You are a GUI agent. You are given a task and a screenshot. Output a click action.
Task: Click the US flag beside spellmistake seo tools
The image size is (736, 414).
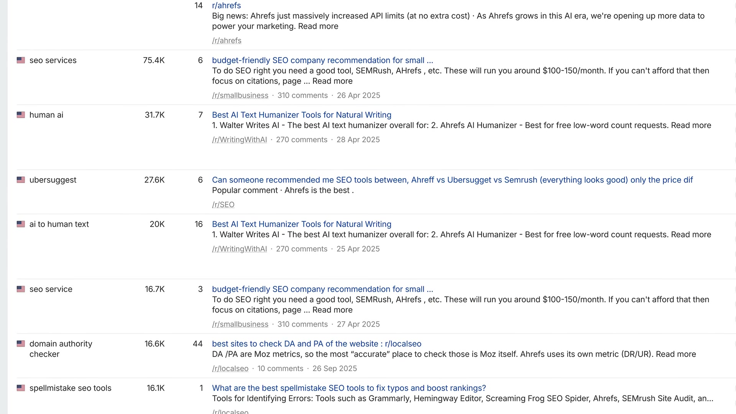coord(21,388)
